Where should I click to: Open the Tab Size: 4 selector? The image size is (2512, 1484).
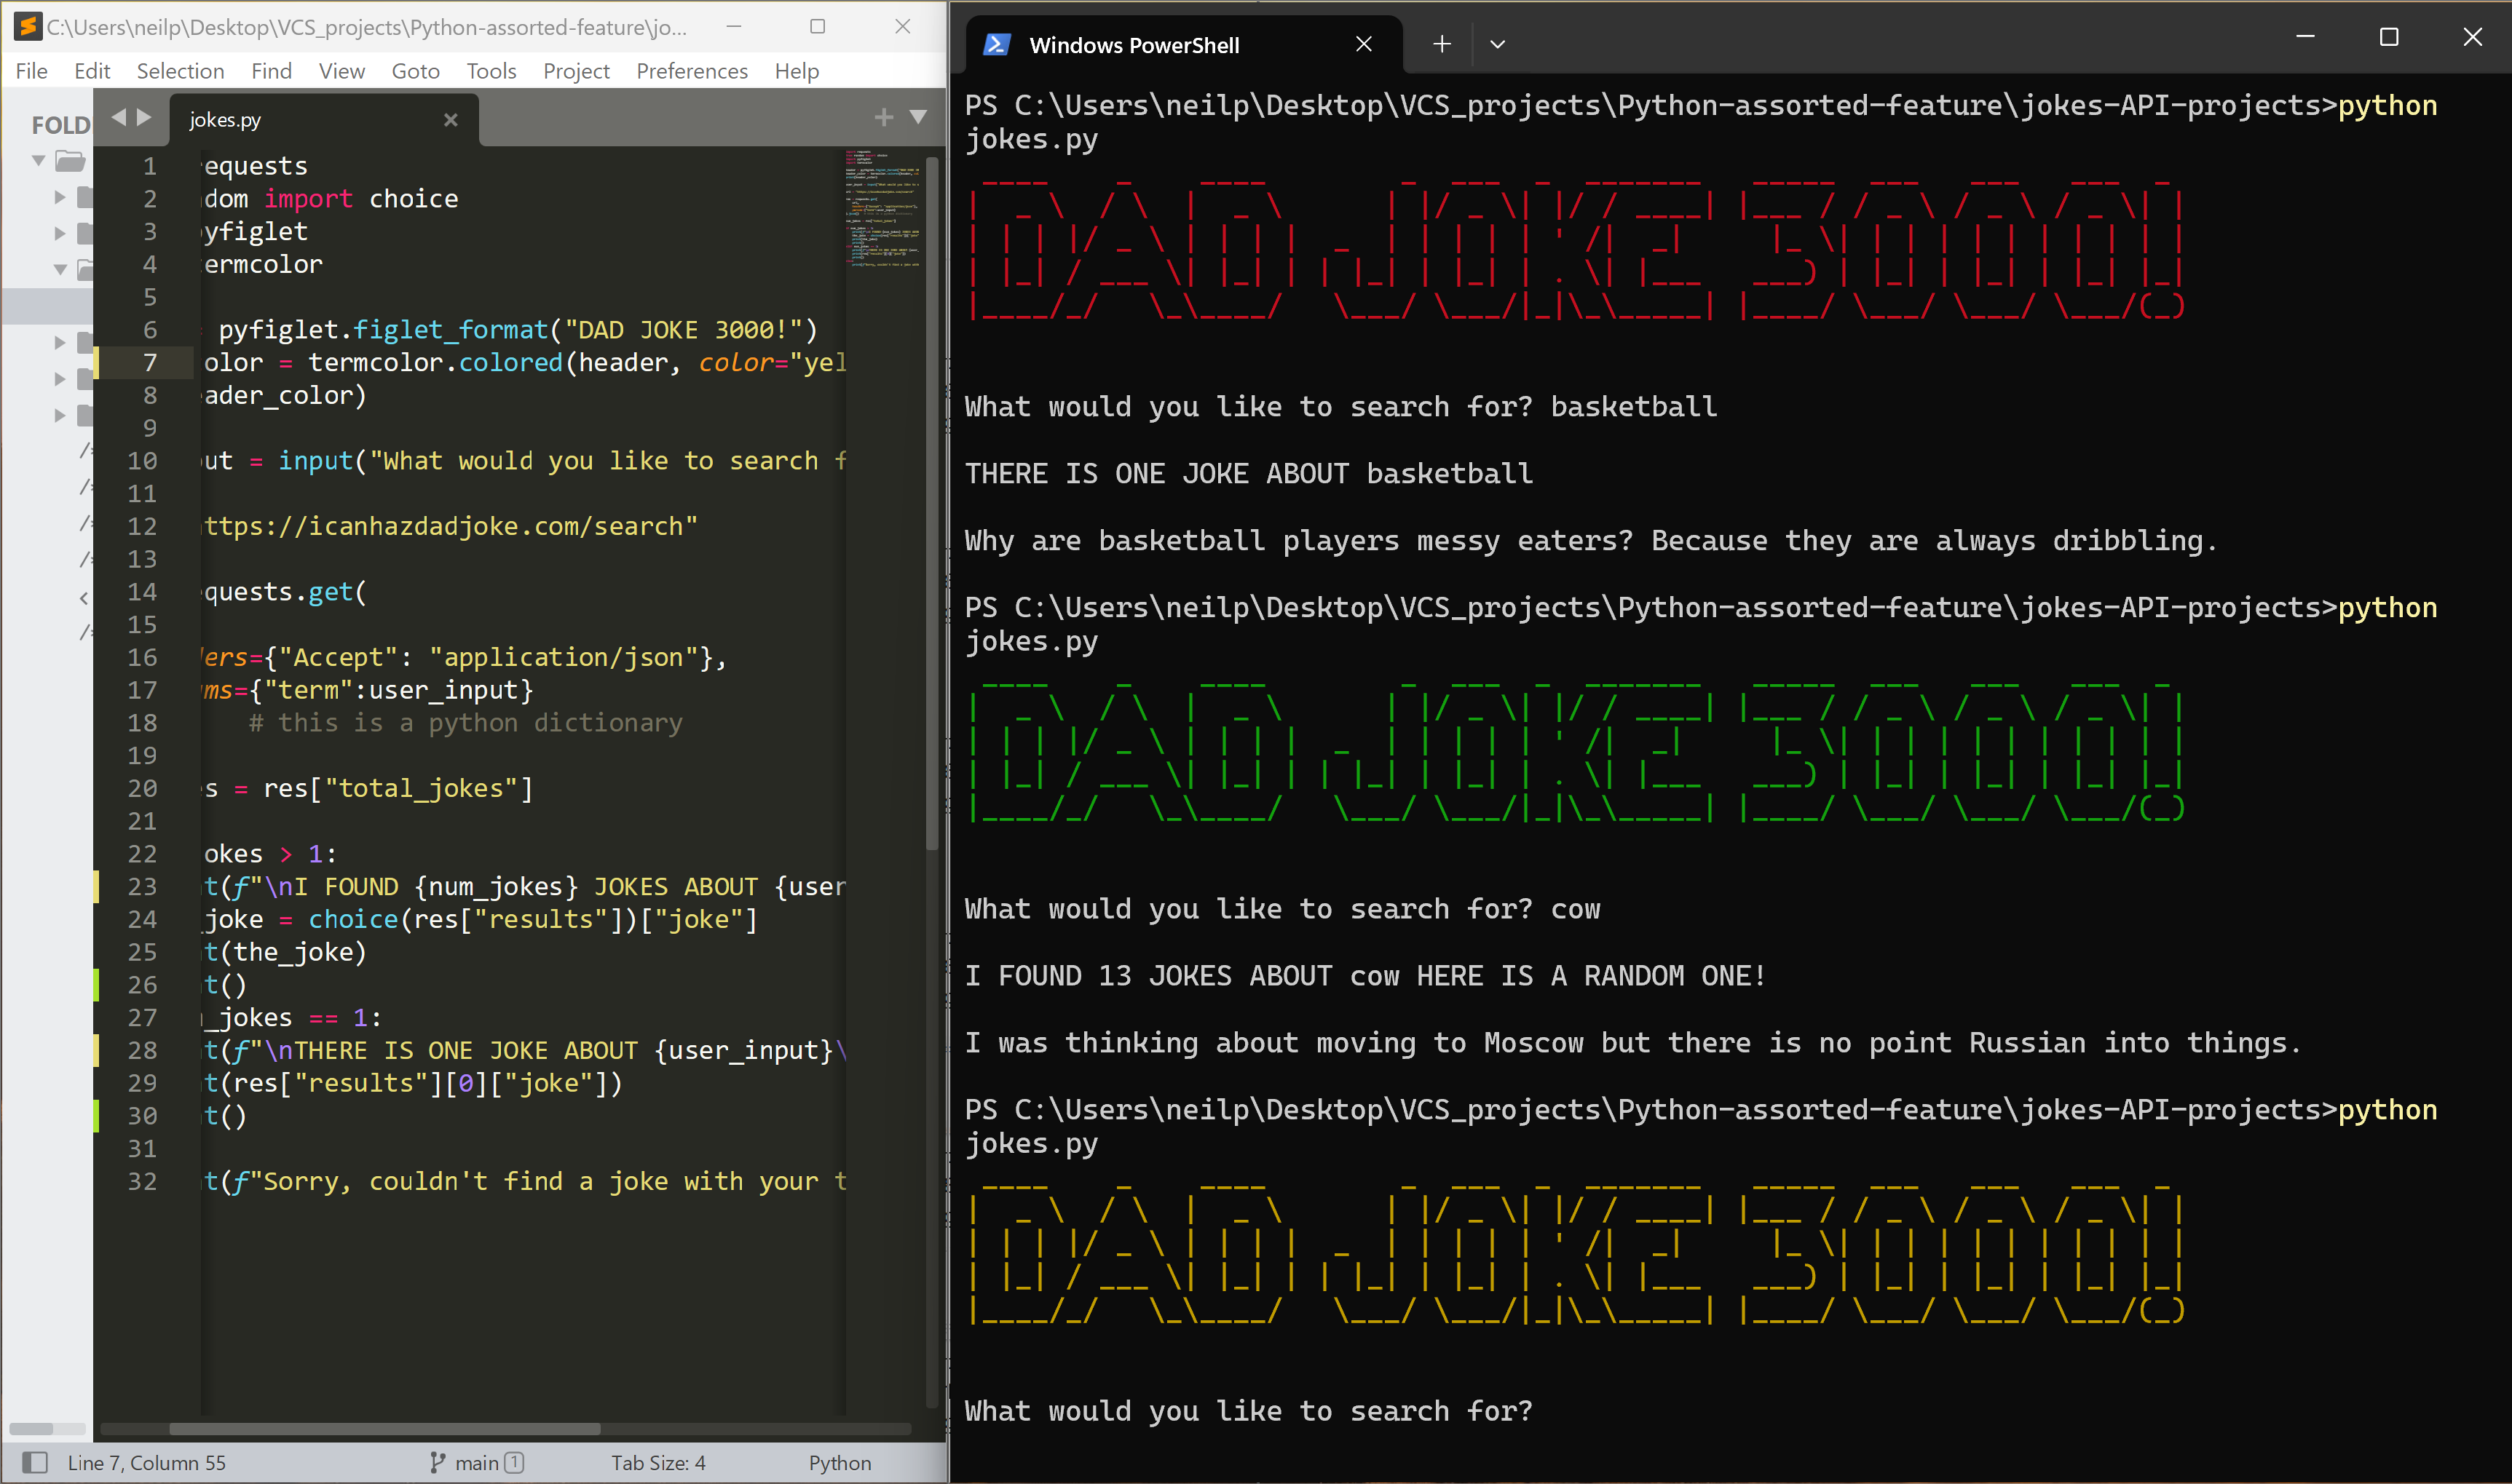(x=658, y=1463)
